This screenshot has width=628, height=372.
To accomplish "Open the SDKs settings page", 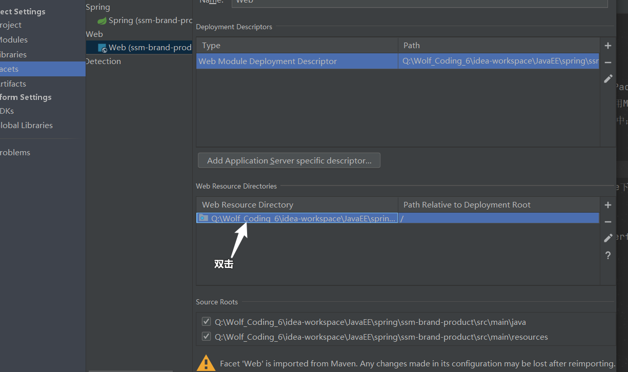I will [7, 111].
